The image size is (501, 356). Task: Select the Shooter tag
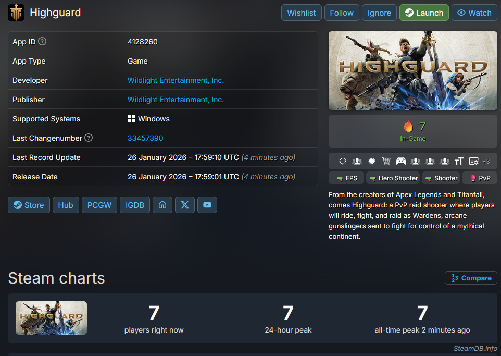coord(441,178)
